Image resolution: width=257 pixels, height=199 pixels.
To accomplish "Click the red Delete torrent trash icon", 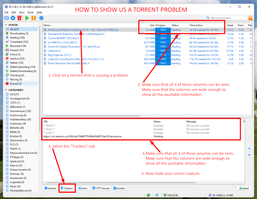I will point(20,18).
